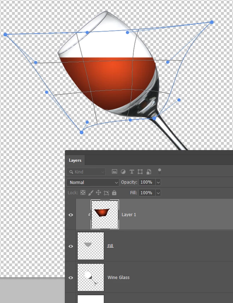Click the Opacity 100% value field
Image resolution: width=233 pixels, height=303 pixels.
coord(147,182)
